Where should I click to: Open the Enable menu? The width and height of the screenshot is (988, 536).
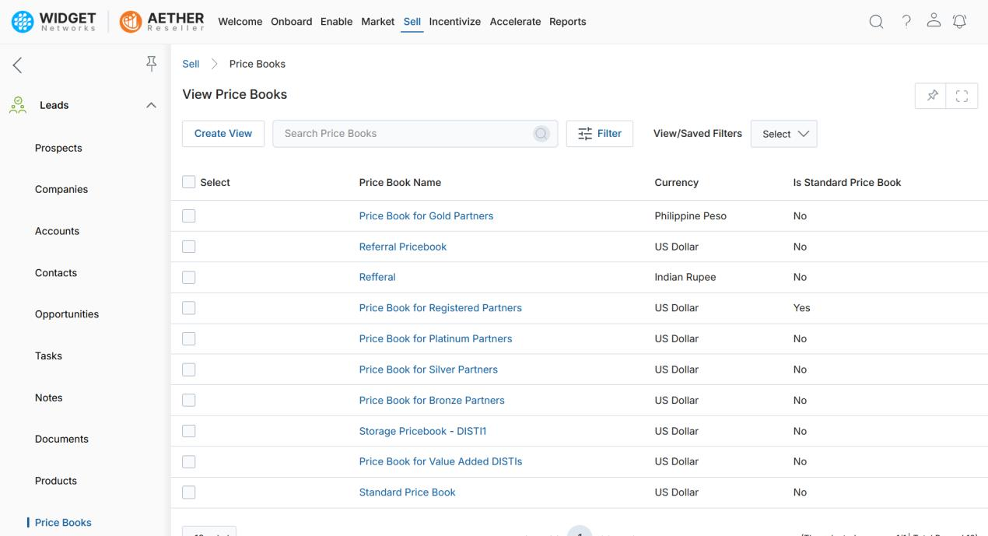tap(337, 22)
